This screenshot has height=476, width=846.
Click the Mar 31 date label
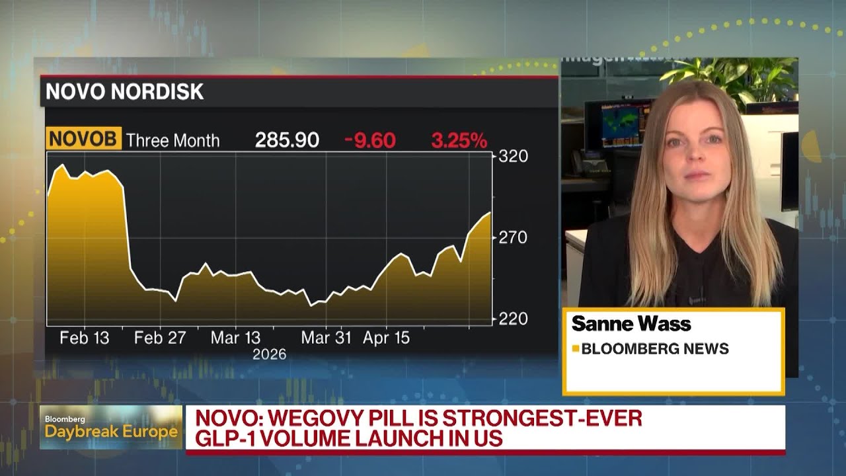[327, 338]
